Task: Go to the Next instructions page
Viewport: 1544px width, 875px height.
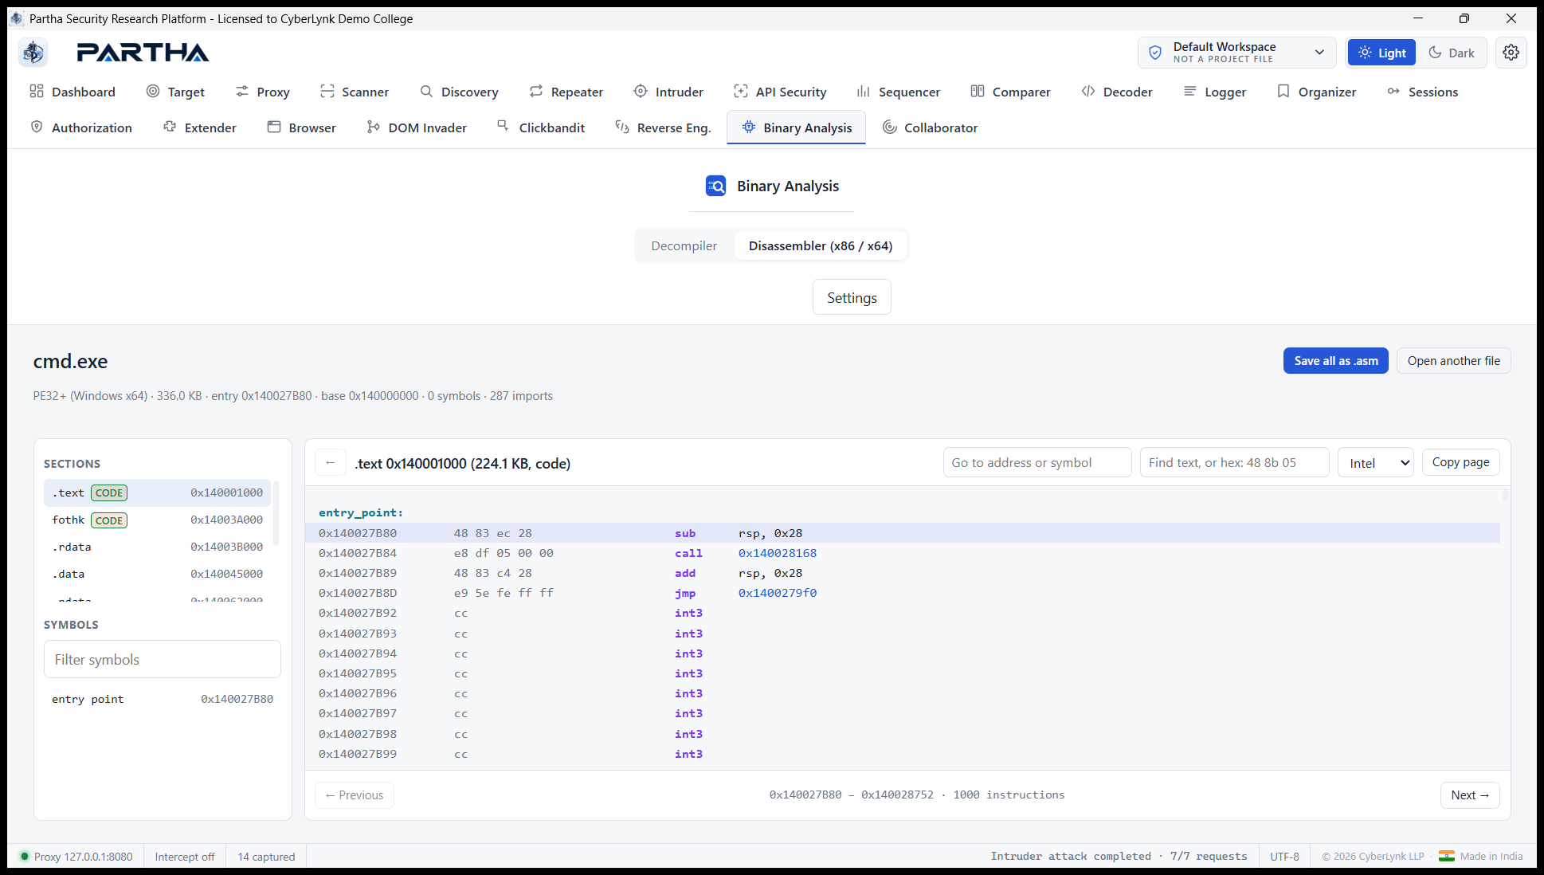Action: (x=1469, y=795)
